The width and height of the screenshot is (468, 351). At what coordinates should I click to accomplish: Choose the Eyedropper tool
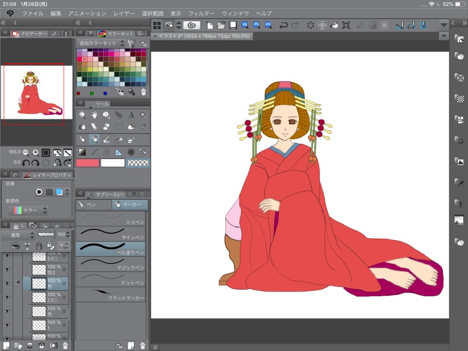pos(143,126)
